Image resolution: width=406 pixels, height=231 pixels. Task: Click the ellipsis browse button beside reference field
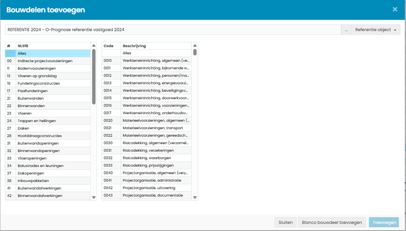click(x=346, y=30)
